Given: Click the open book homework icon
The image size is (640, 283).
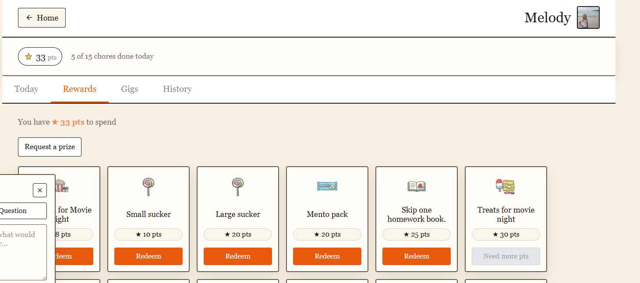Looking at the screenshot, I should coord(417,186).
